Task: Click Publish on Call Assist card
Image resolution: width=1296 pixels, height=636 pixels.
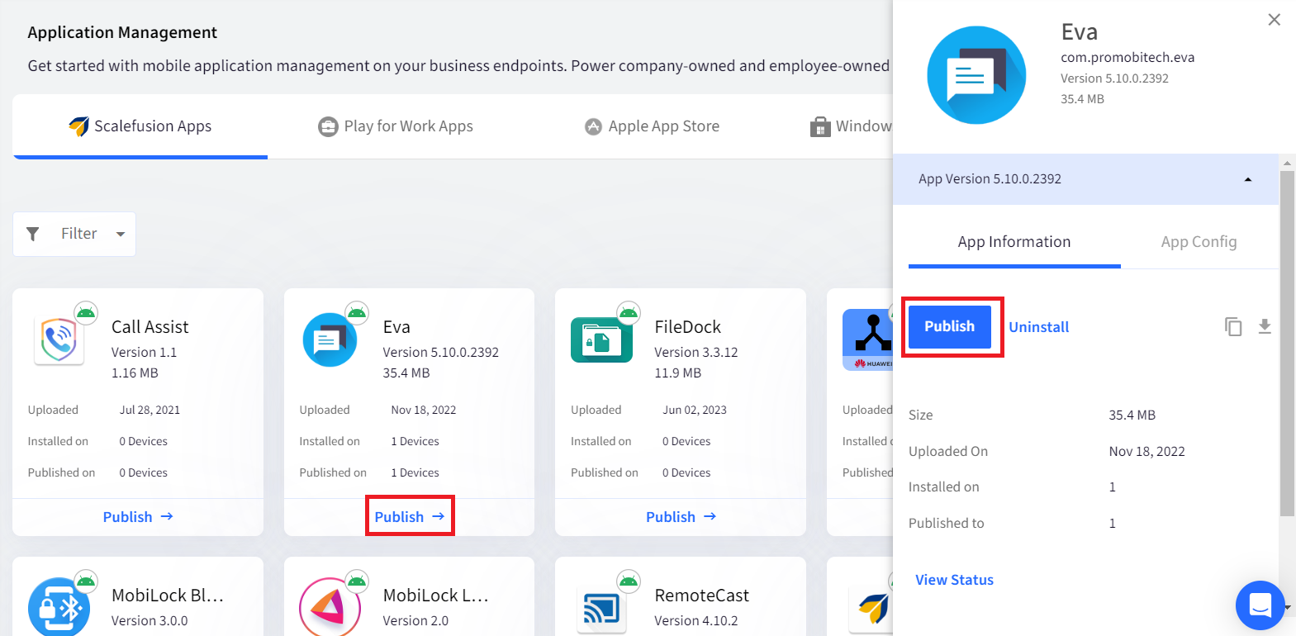Action: coord(138,517)
